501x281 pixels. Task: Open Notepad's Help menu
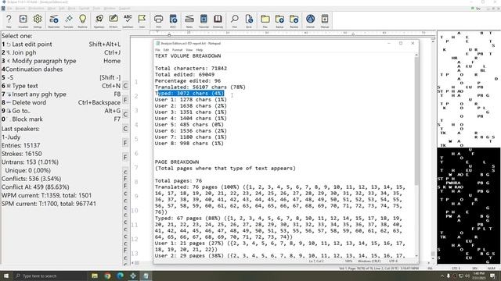(200, 50)
